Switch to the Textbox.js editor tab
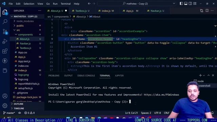The width and height of the screenshot is (217, 122). click(x=81, y=11)
